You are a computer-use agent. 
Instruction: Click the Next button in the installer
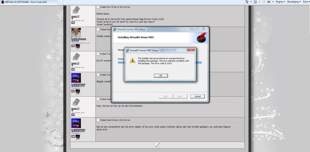(180, 96)
